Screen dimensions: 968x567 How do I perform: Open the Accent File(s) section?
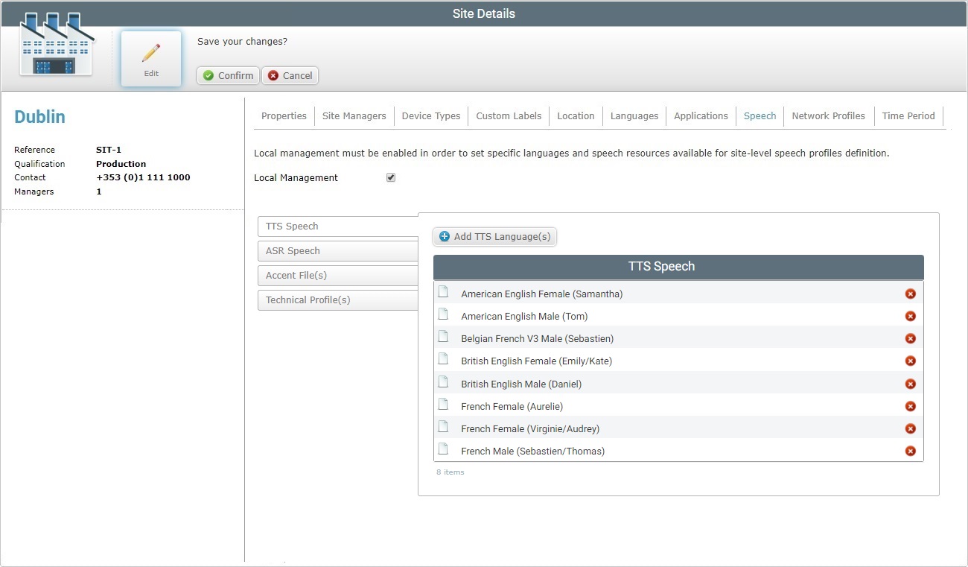pos(338,276)
